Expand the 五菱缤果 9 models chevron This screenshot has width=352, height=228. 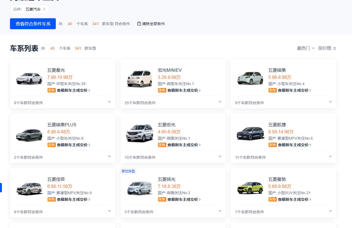coord(330,102)
